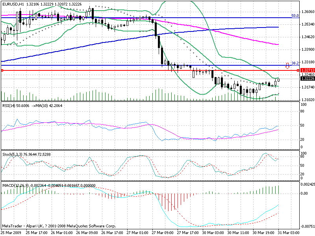Screen dimensions: 315x236
Task: Select the 50.0 Fibonacci level label
Action: pos(295,16)
